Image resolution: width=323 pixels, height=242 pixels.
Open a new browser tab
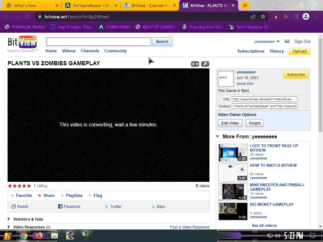pyautogui.click(x=245, y=5)
